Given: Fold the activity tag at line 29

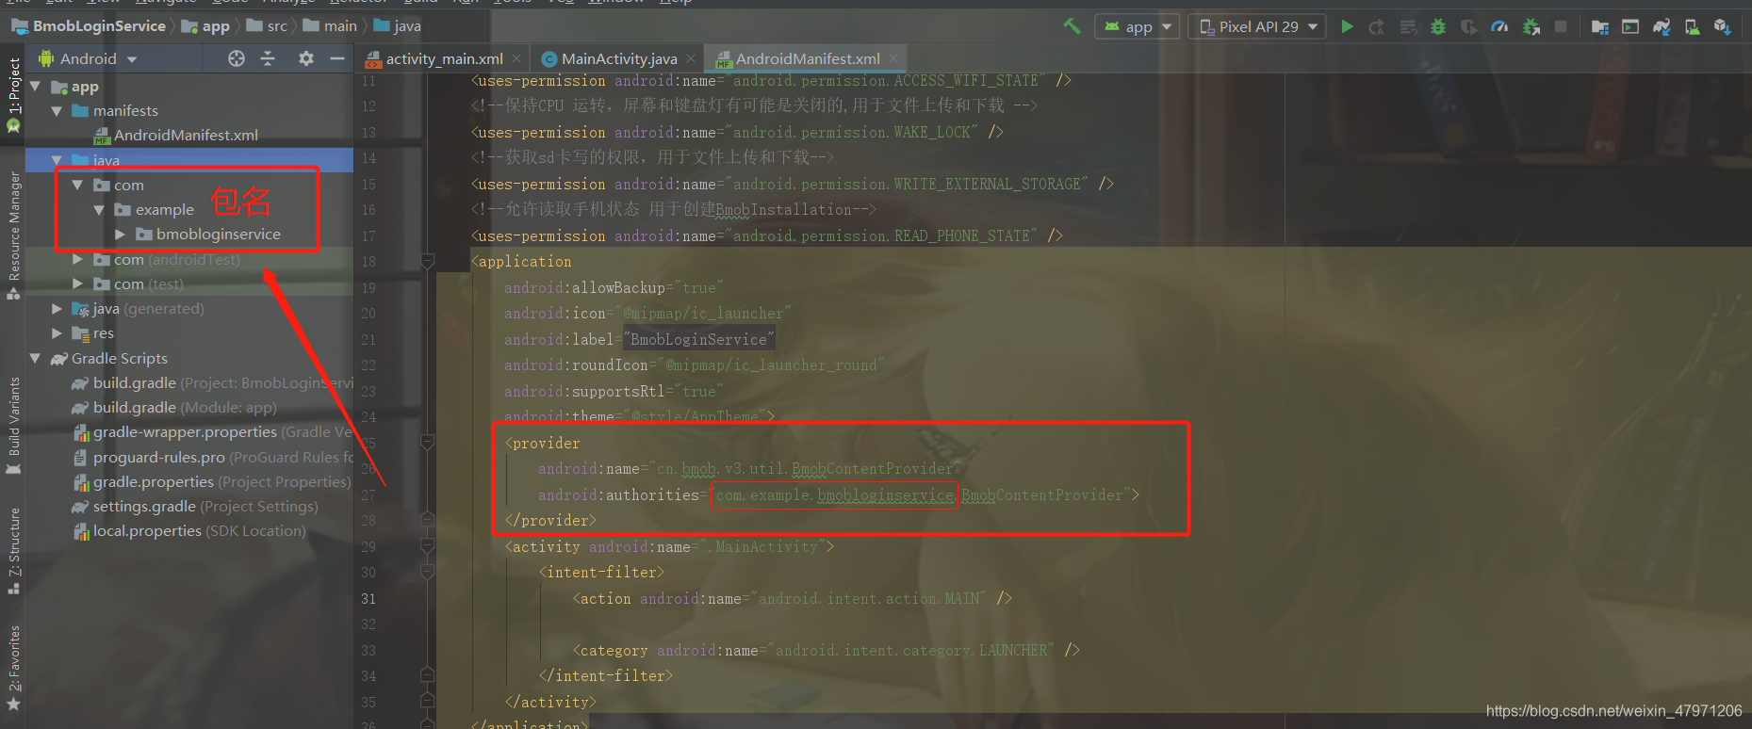Looking at the screenshot, I should click(x=427, y=546).
